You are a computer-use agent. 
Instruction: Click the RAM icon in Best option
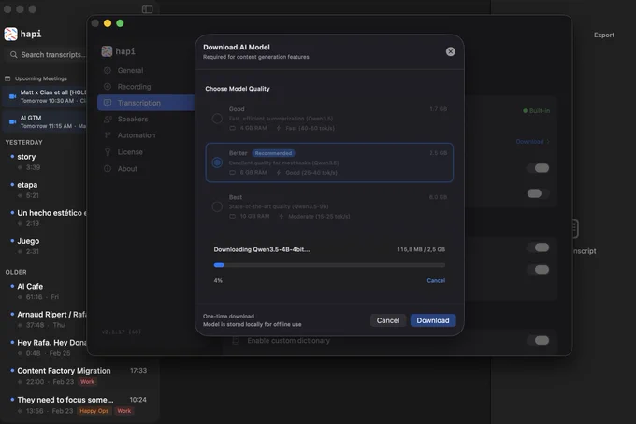pyautogui.click(x=232, y=217)
